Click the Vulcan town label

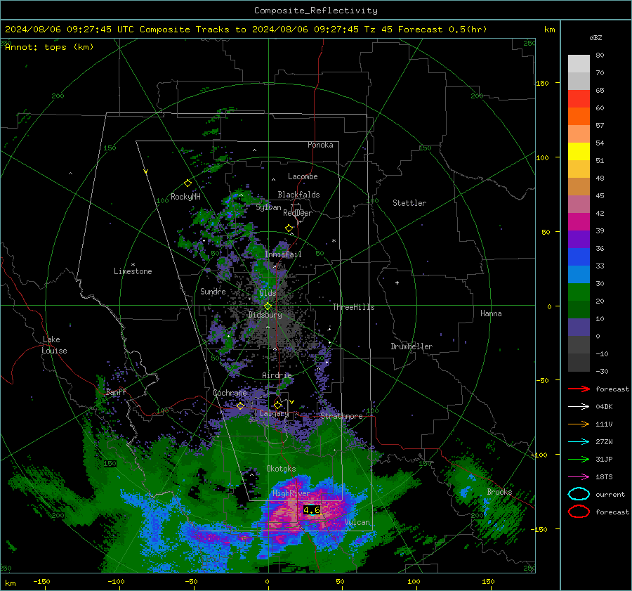point(357,522)
